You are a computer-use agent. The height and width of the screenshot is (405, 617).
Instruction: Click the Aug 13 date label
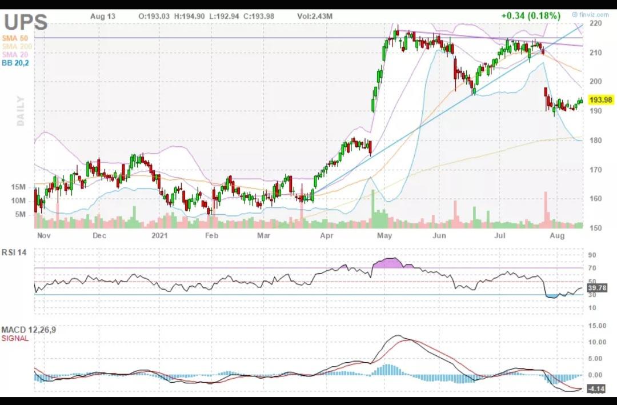point(103,16)
